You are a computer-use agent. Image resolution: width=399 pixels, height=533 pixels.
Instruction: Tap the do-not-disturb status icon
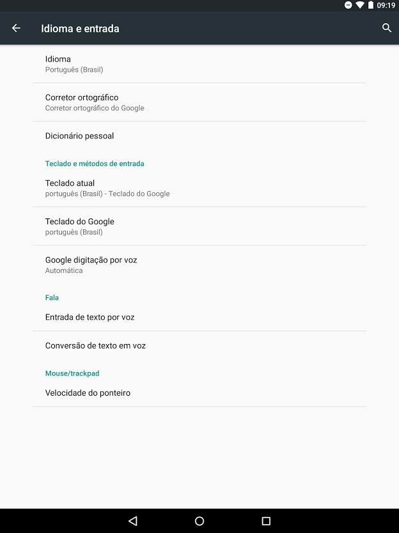(x=348, y=5)
